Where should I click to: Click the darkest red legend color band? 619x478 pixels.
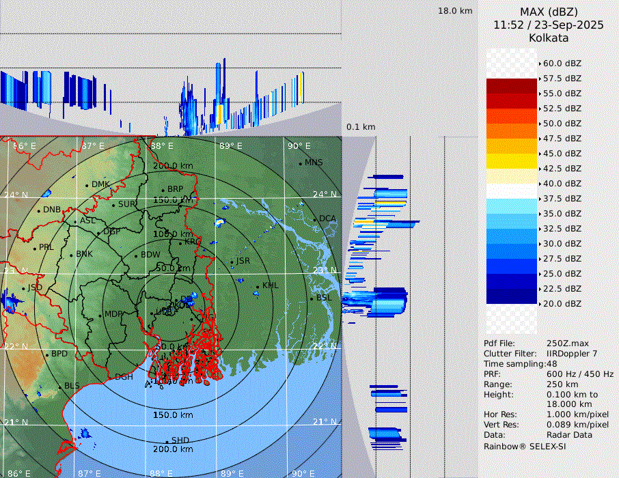point(511,86)
